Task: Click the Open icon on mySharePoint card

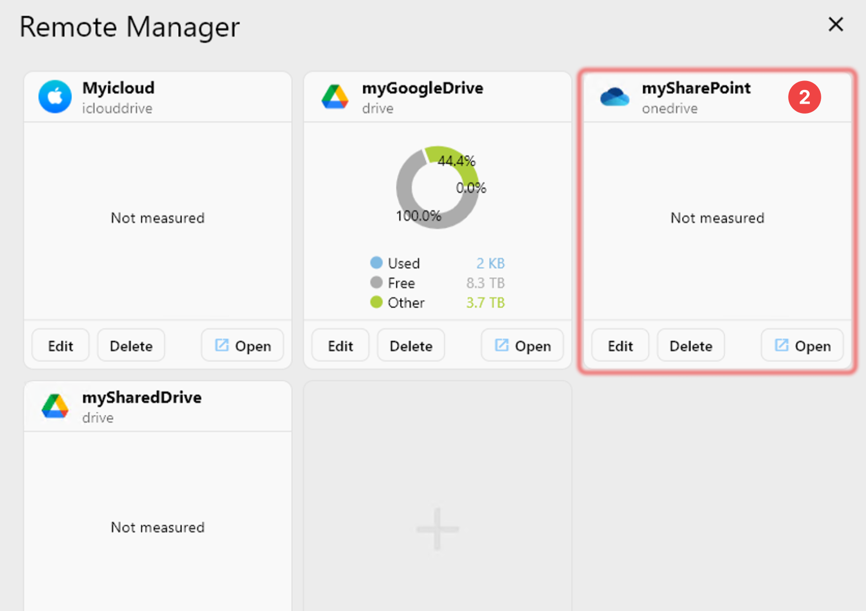Action: pyautogui.click(x=782, y=345)
